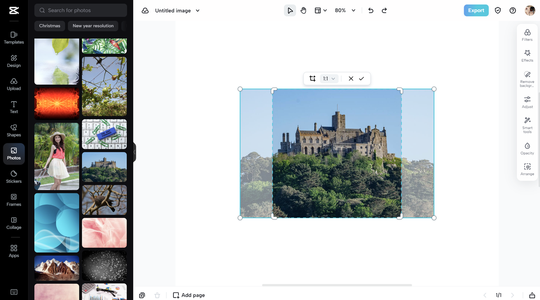Open the layers icon at bottom right
The image size is (540, 300).
click(x=532, y=295)
